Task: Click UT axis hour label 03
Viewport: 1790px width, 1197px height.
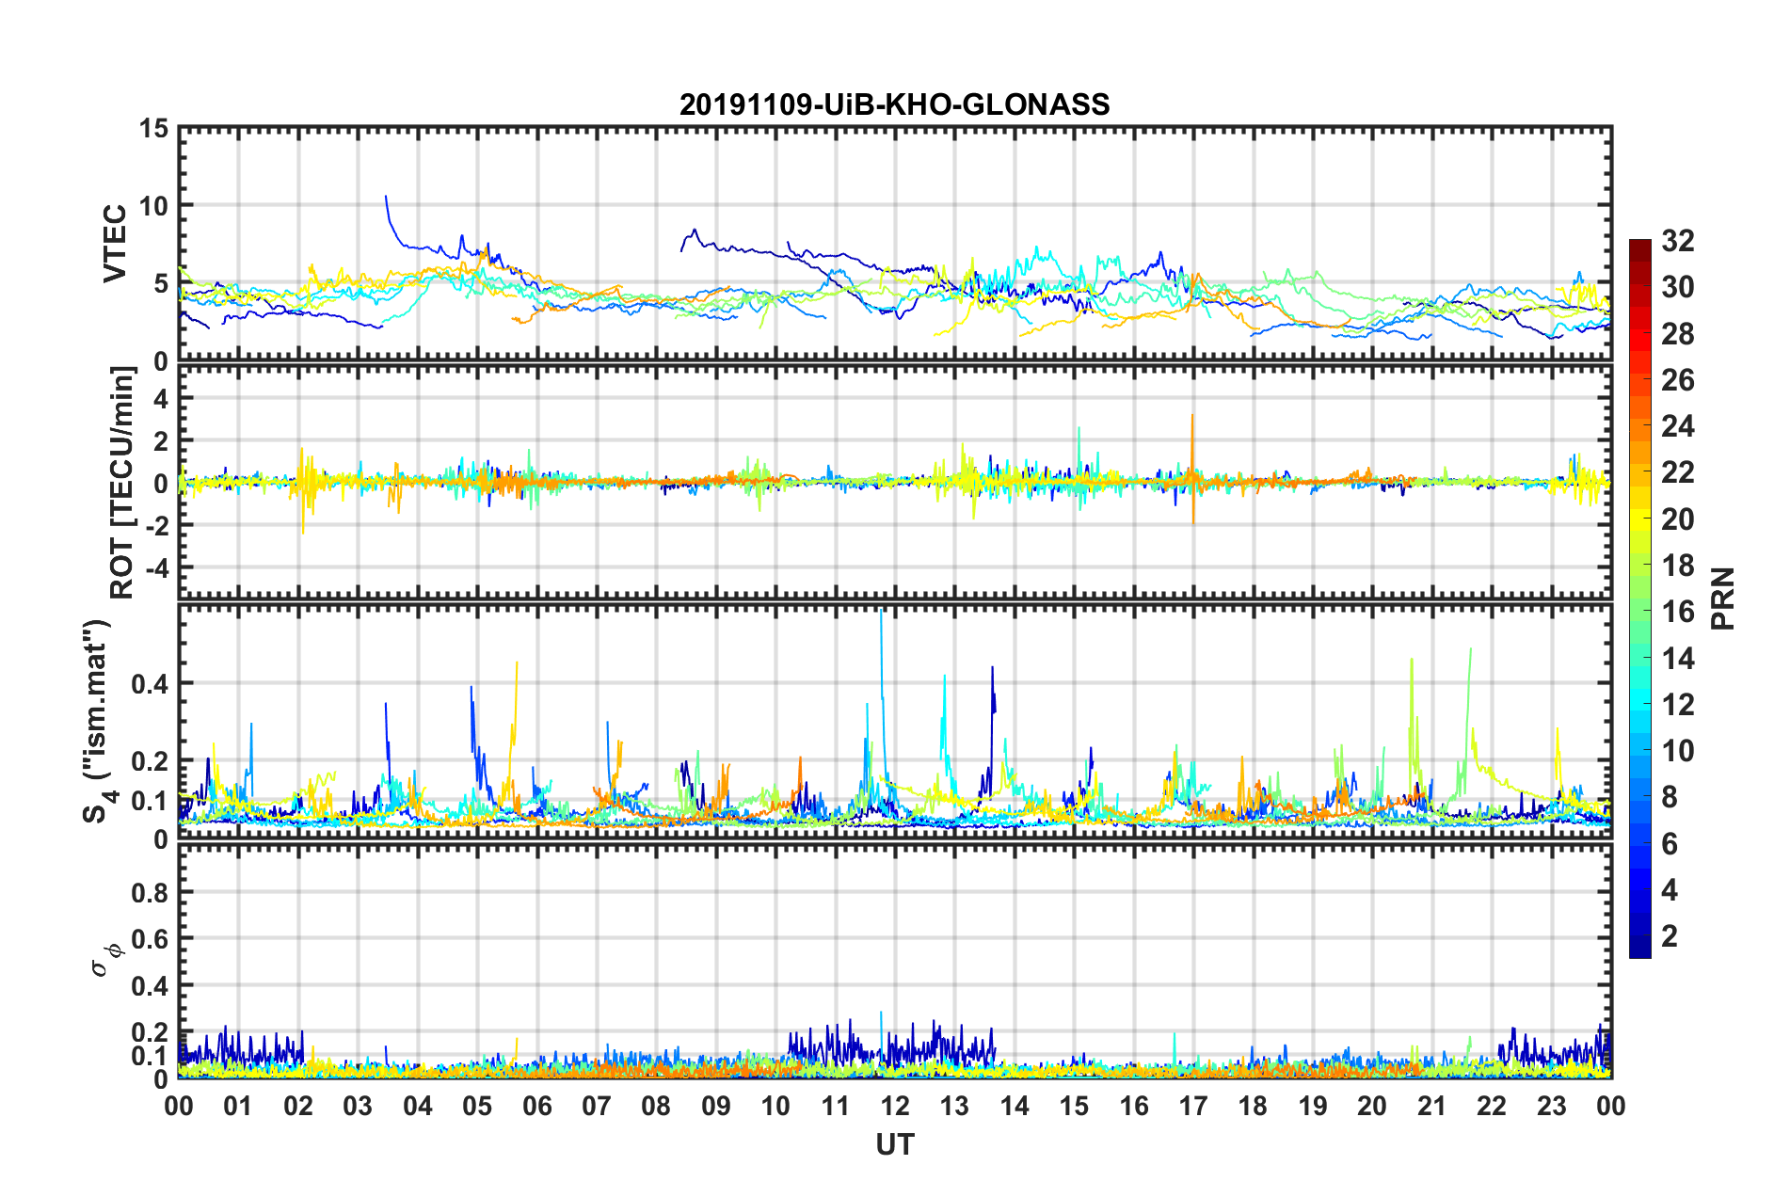Action: tap(358, 1106)
